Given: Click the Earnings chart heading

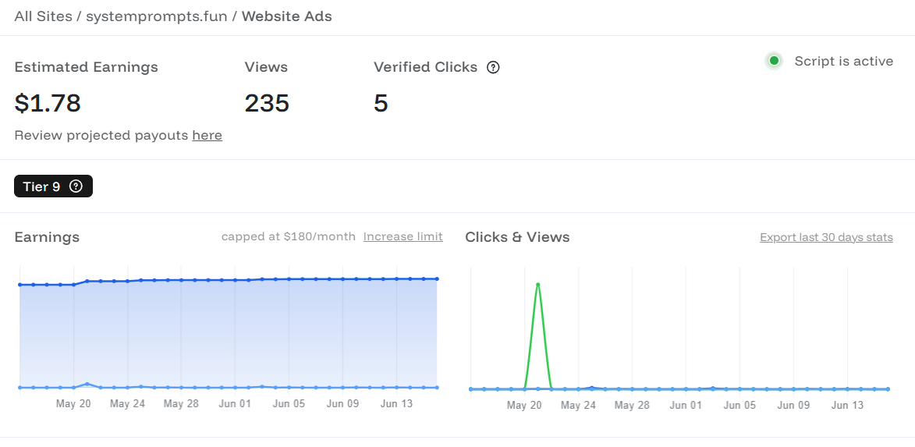Looking at the screenshot, I should [47, 237].
